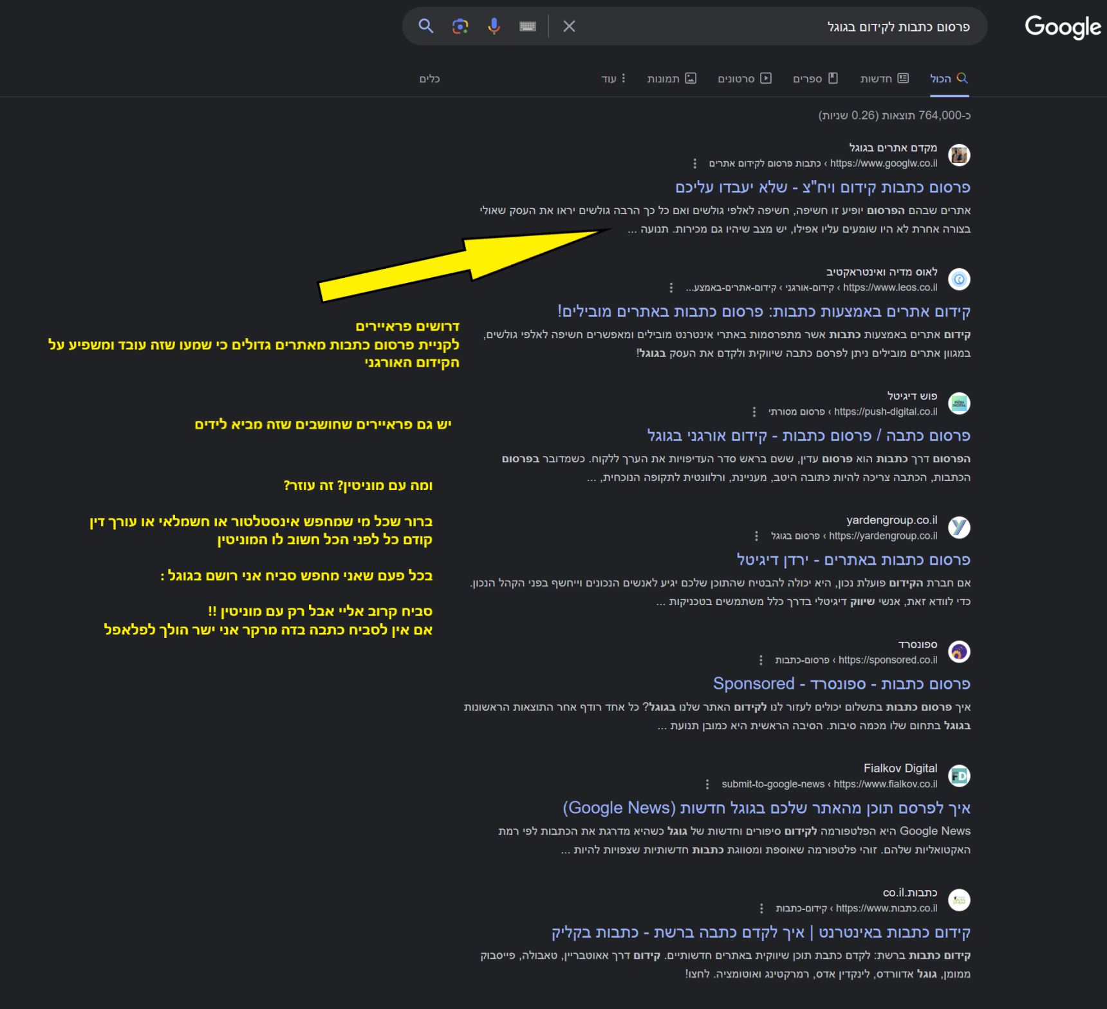Click results count text 764,000 תוצאות
The height and width of the screenshot is (1009, 1107).
point(895,115)
